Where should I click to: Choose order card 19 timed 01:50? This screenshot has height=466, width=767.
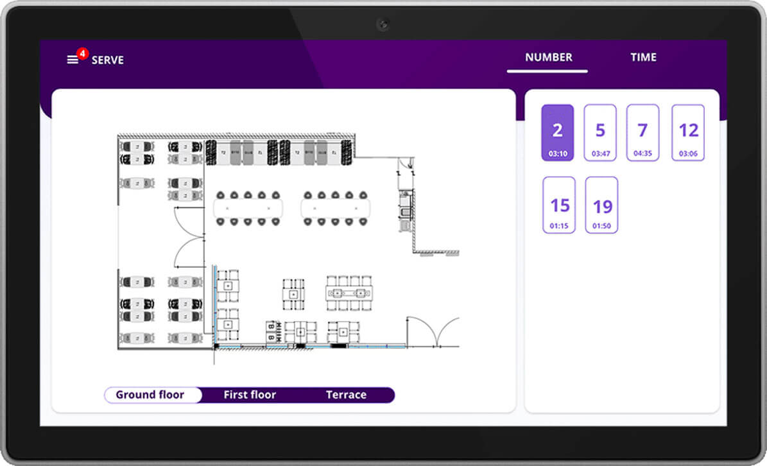[x=602, y=205]
